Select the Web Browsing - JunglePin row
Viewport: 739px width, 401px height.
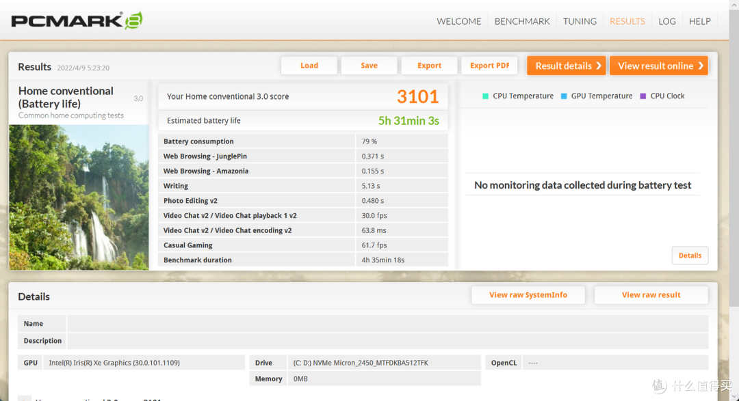[302, 156]
